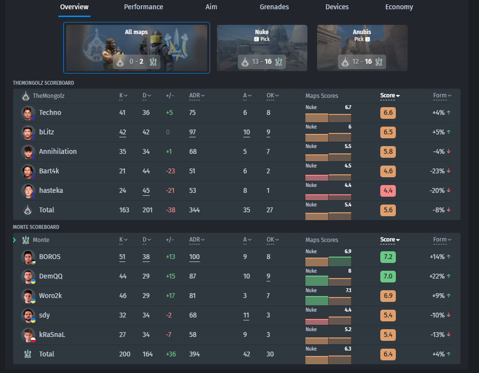The height and width of the screenshot is (373, 479).
Task: Click the Nuke pick arrow icon
Action: (257, 39)
